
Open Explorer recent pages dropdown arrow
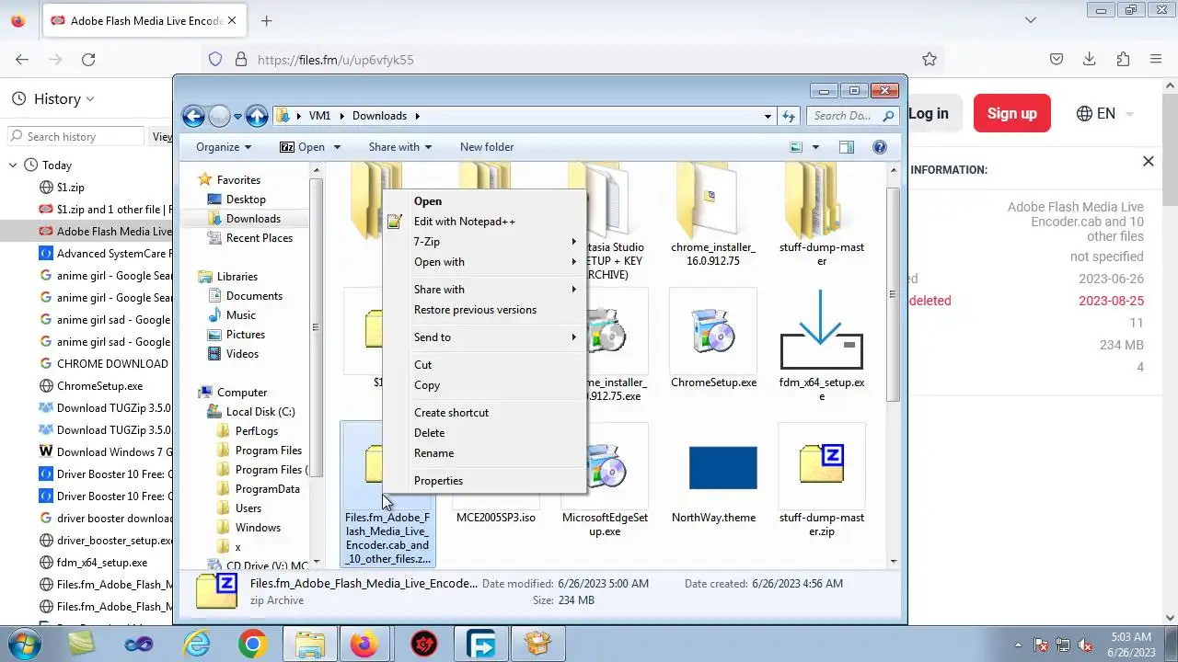[x=237, y=117]
